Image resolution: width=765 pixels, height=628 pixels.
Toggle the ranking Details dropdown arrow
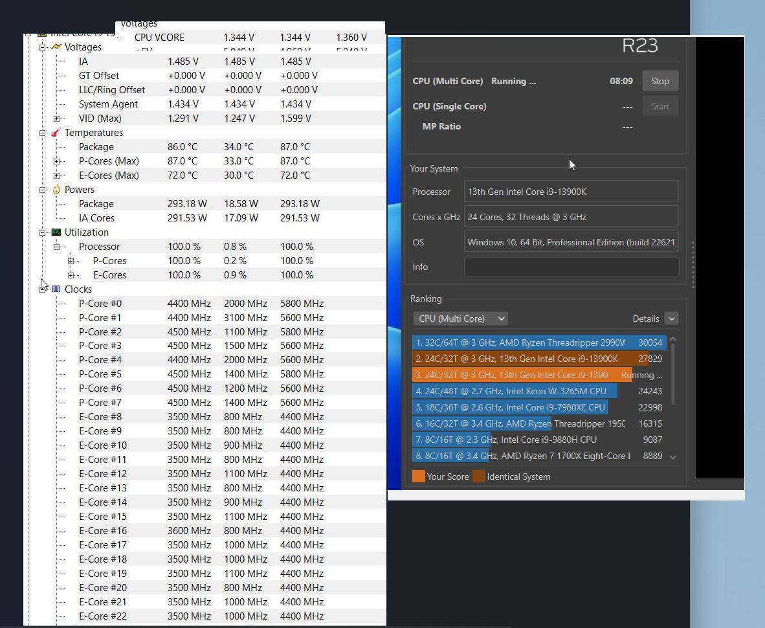coord(671,319)
